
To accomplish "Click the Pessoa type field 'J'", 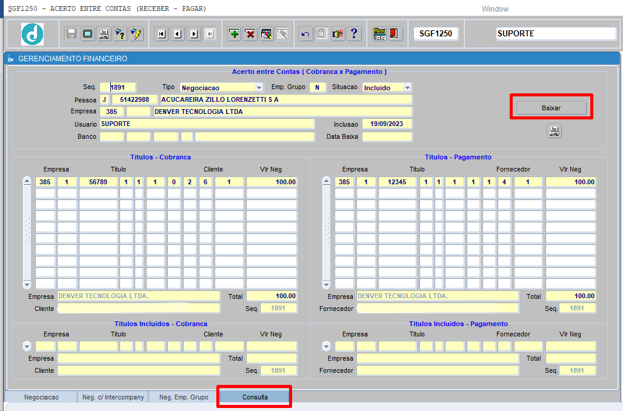I will coord(104,99).
